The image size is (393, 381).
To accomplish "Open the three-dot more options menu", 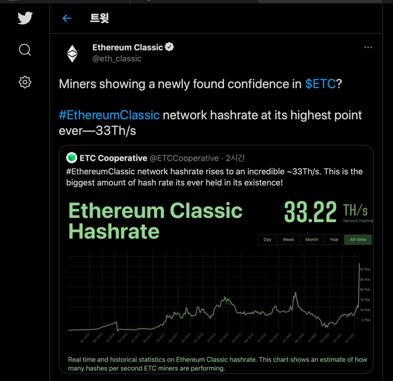I will [x=368, y=47].
